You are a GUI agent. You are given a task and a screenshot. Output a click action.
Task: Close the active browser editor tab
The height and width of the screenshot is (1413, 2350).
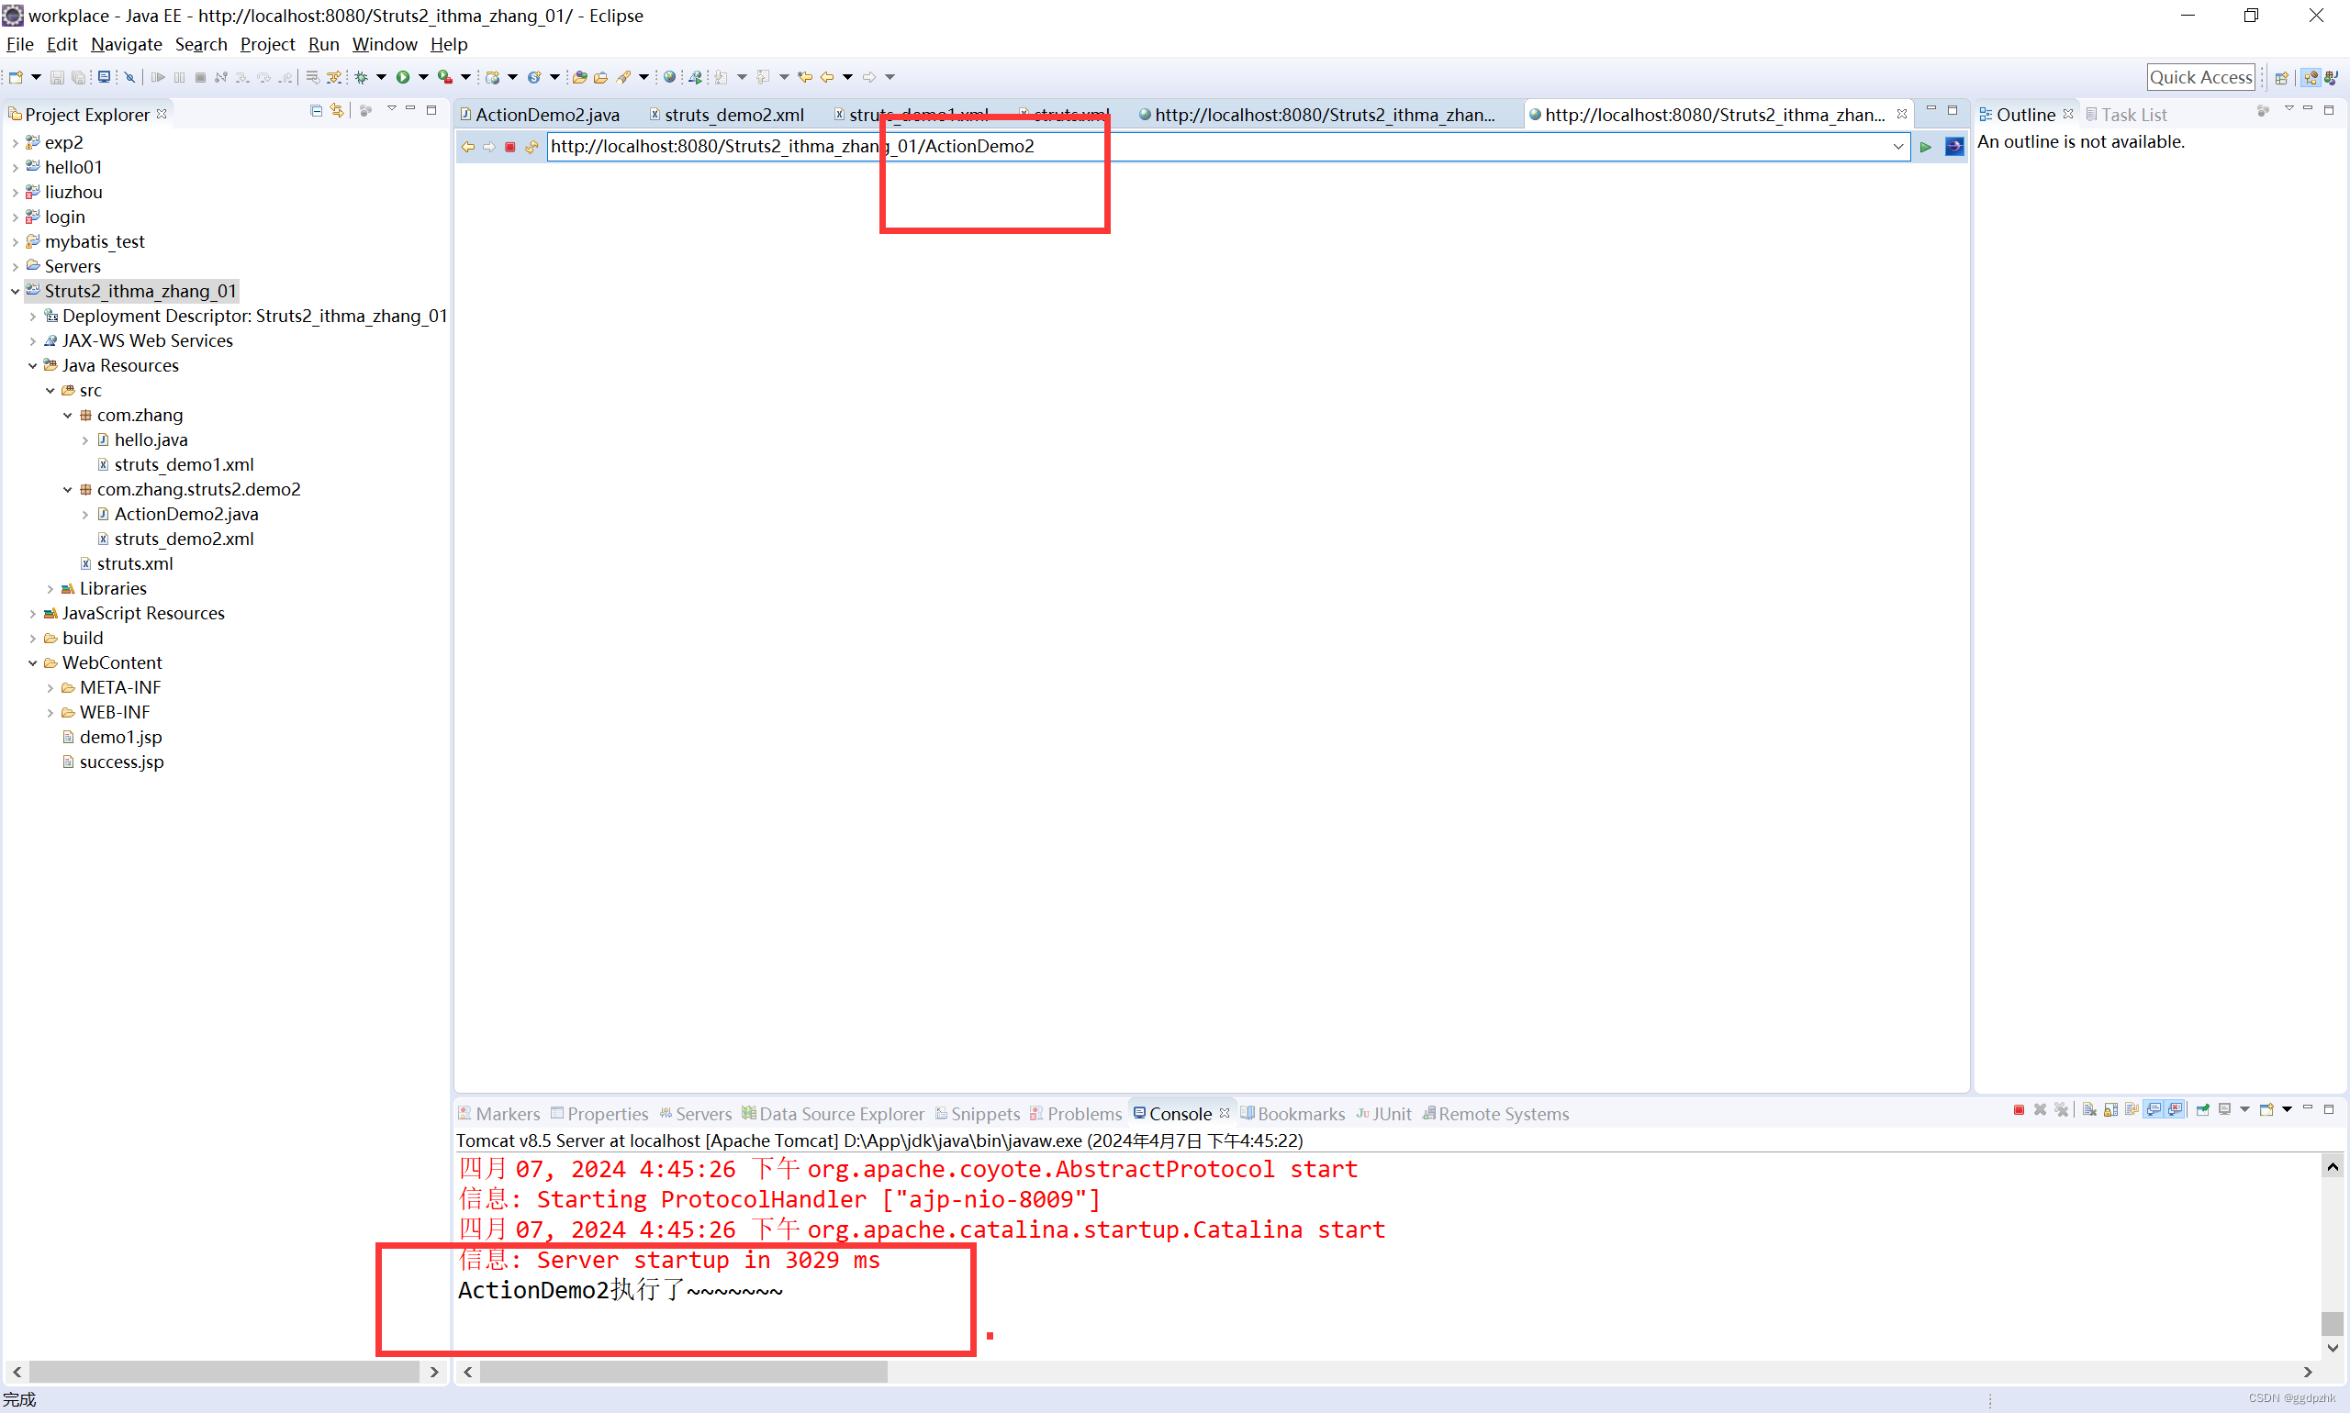(x=1902, y=113)
